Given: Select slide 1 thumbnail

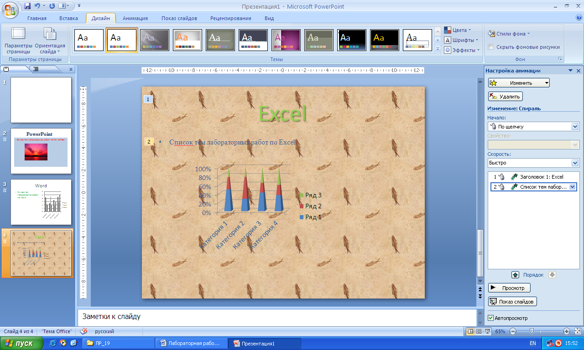Looking at the screenshot, I should click(41, 100).
